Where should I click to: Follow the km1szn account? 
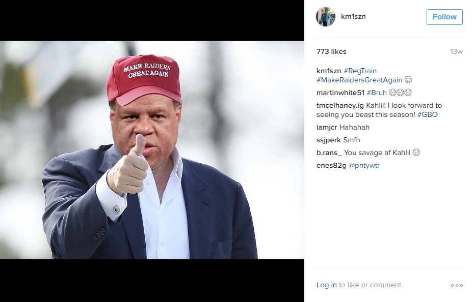(444, 17)
